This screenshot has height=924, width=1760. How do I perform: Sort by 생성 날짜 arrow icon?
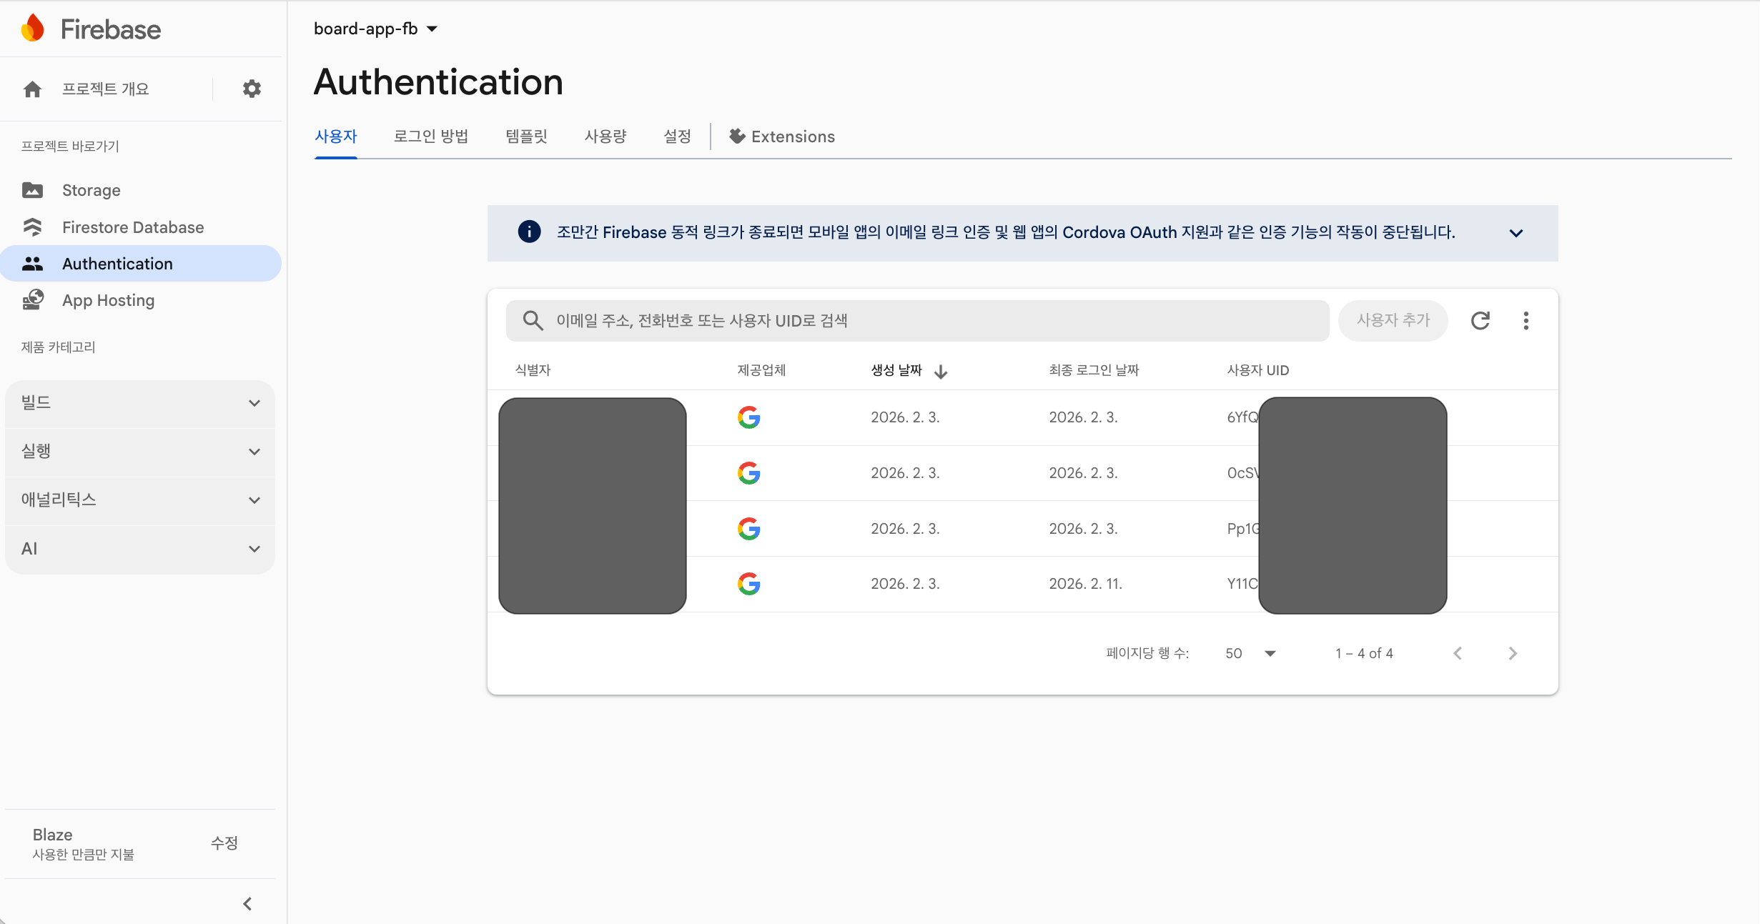(941, 371)
